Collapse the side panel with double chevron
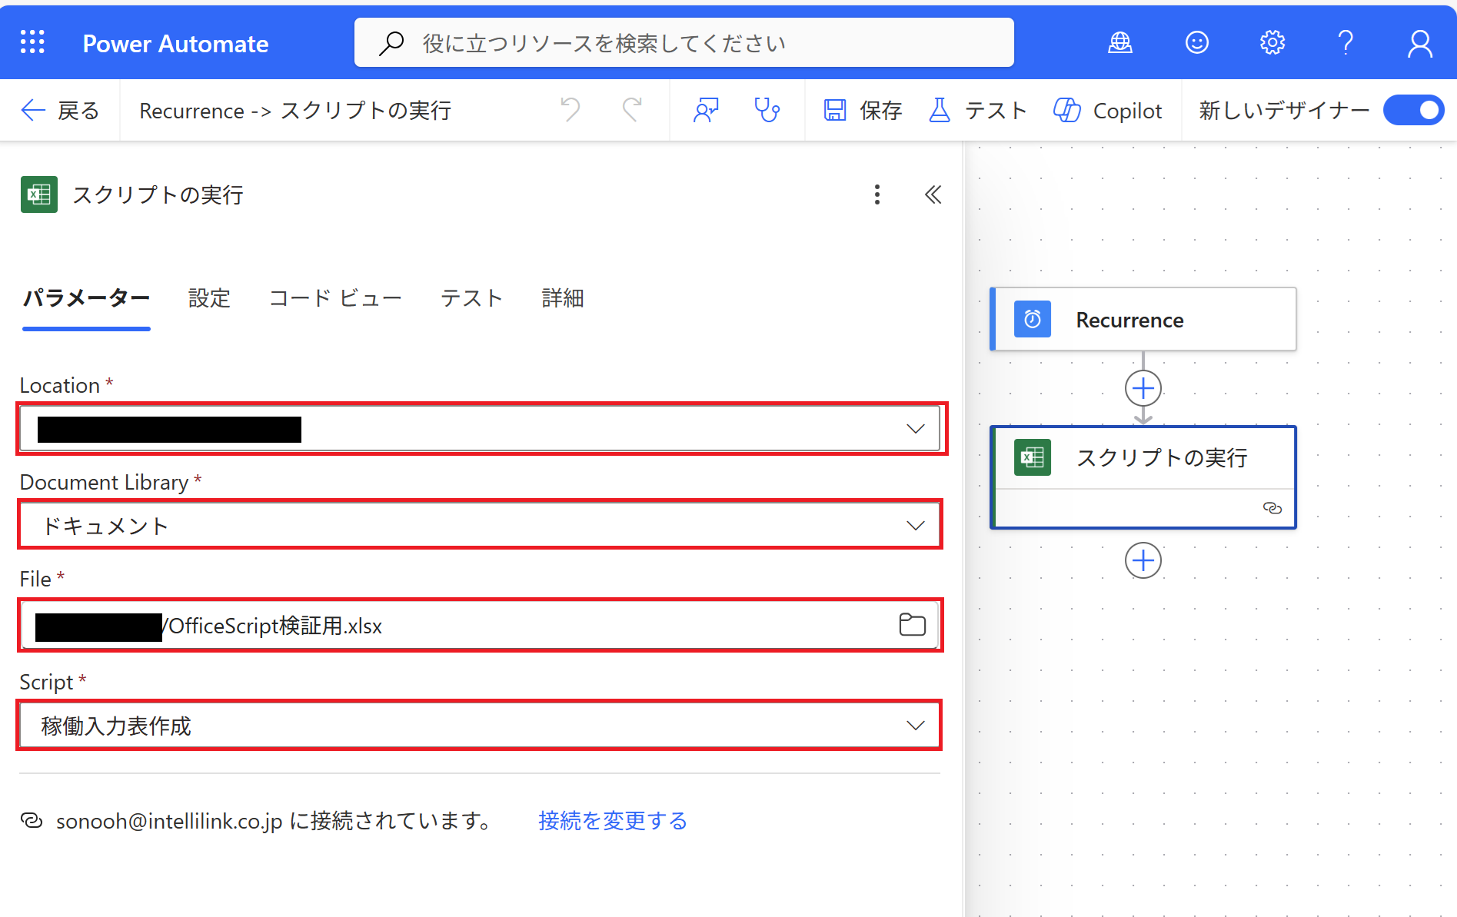 click(x=933, y=194)
